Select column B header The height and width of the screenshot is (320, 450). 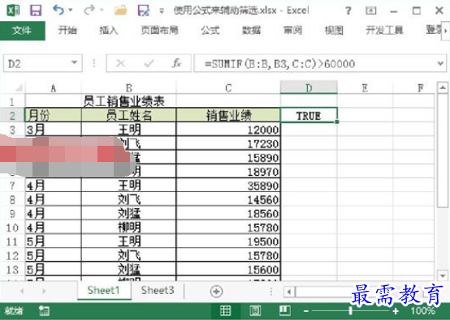click(x=129, y=87)
